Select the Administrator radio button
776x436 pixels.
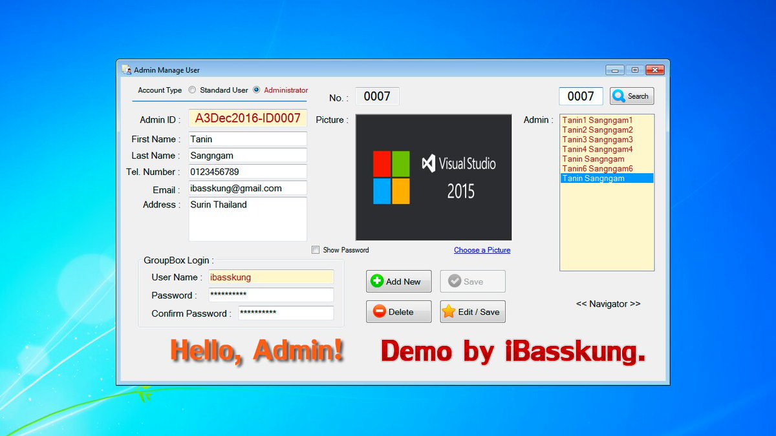(256, 90)
